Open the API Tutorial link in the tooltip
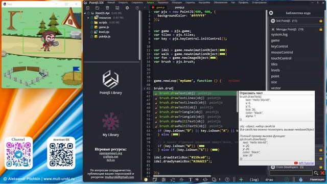Image resolution: width=327 pixels, height=184 pixels. point(306,163)
